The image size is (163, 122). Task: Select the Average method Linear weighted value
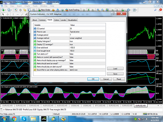point(87,38)
